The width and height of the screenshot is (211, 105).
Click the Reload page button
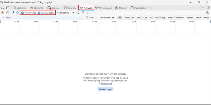tap(105, 89)
